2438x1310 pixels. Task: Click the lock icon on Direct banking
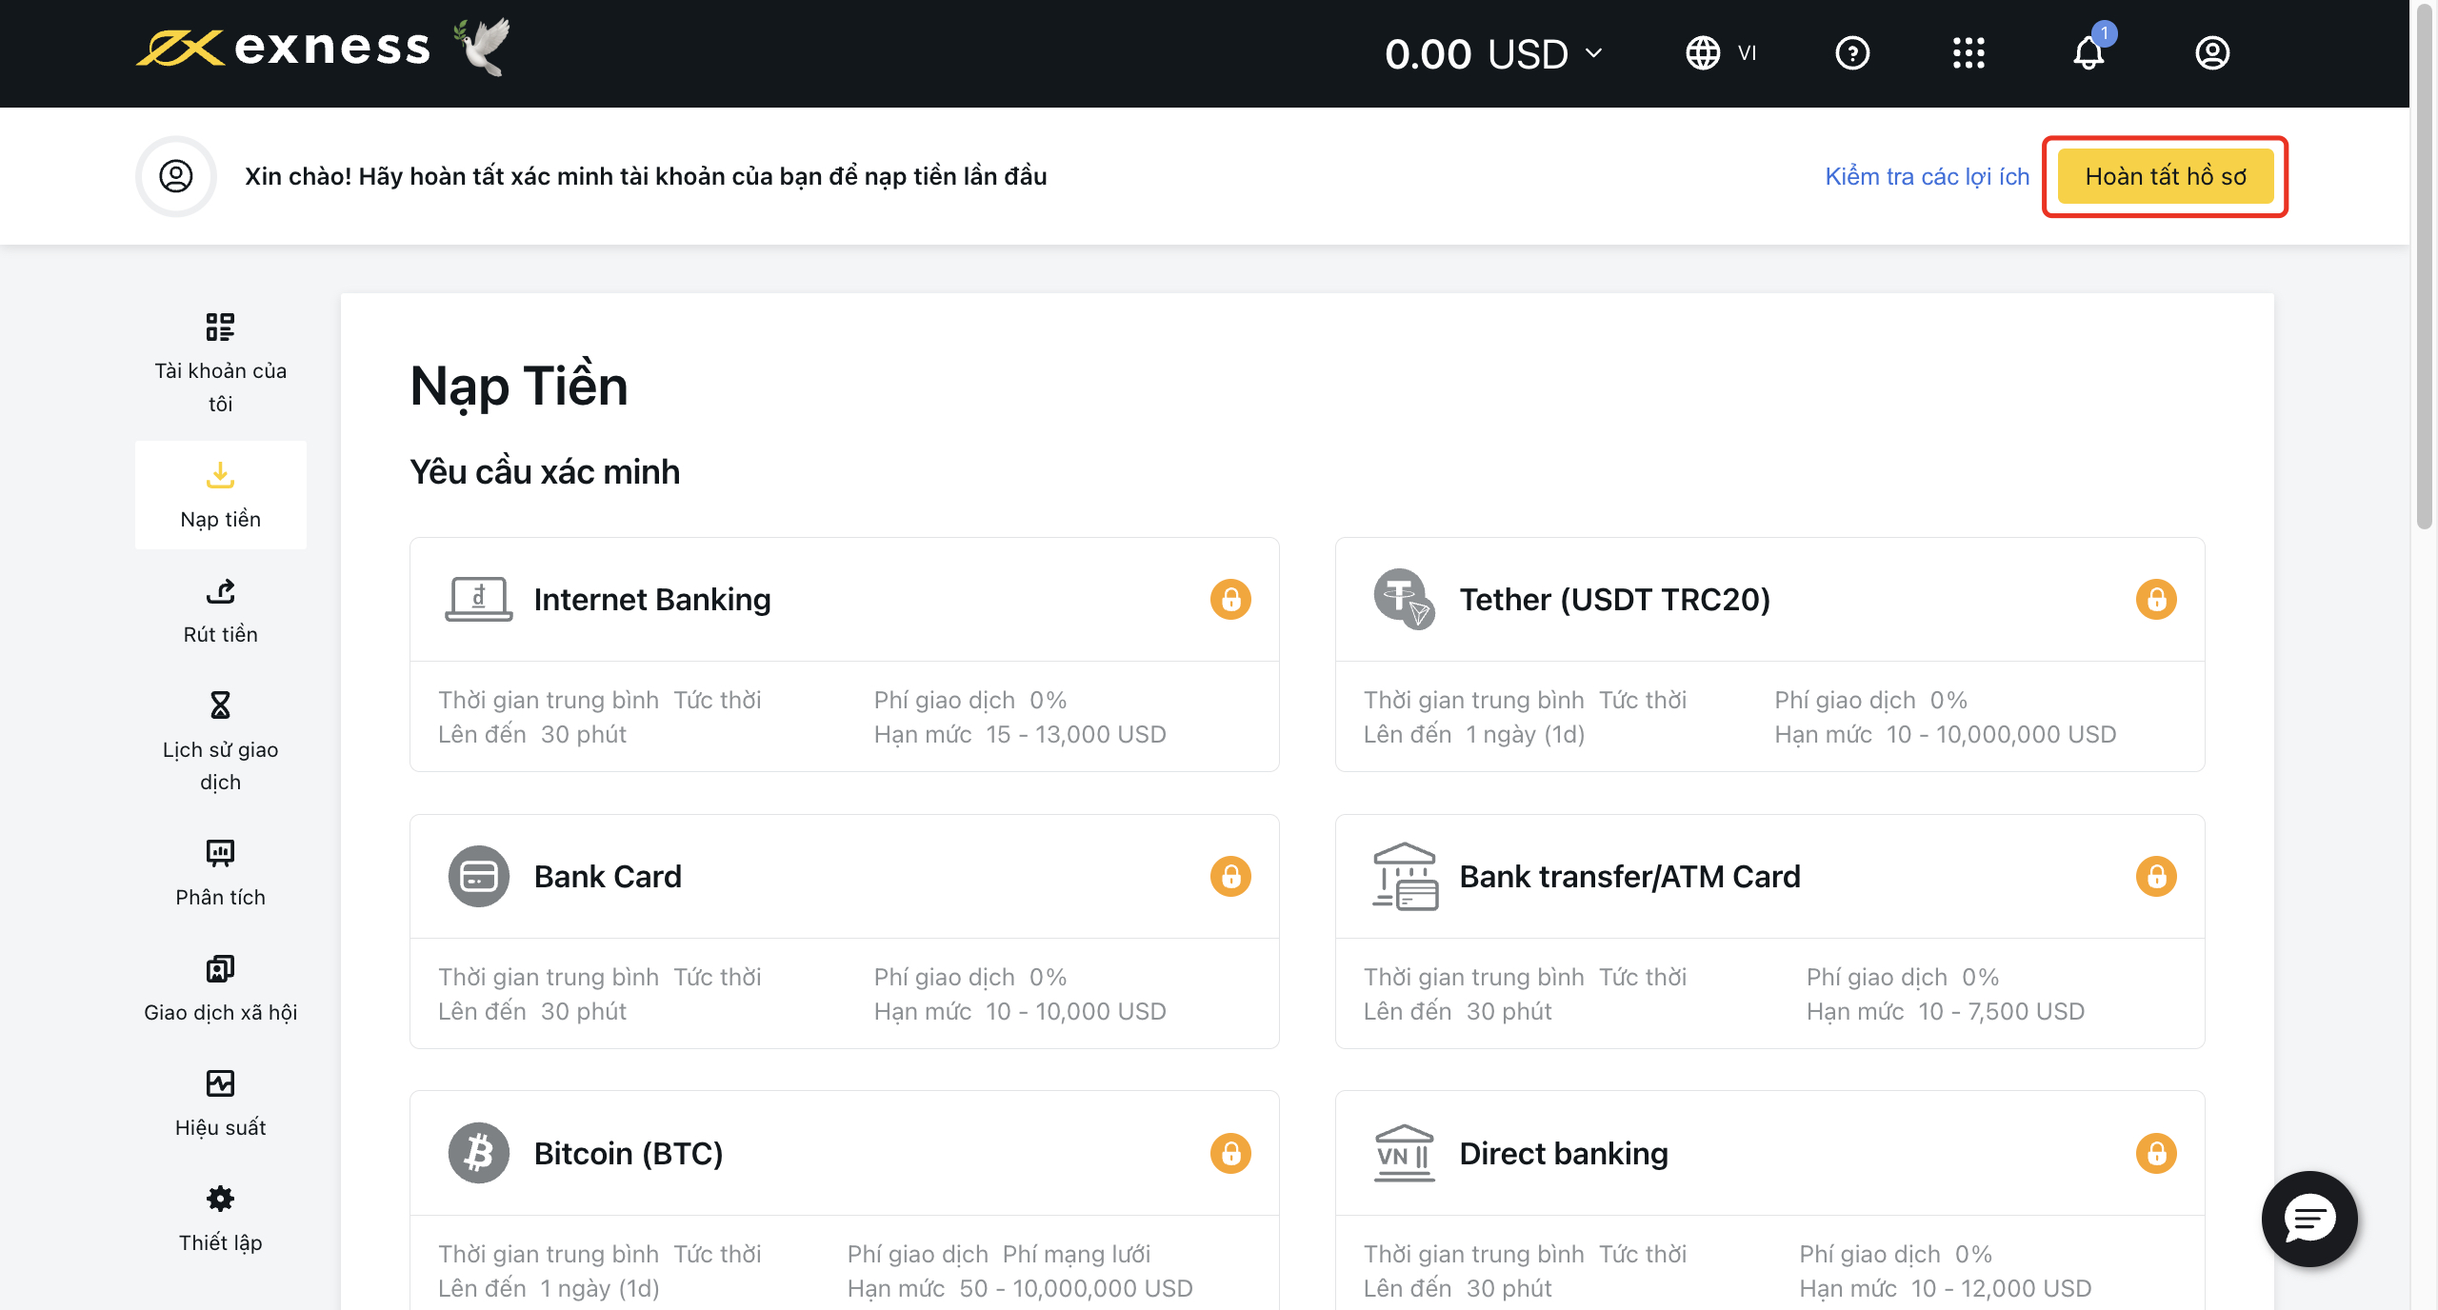coord(2156,1154)
